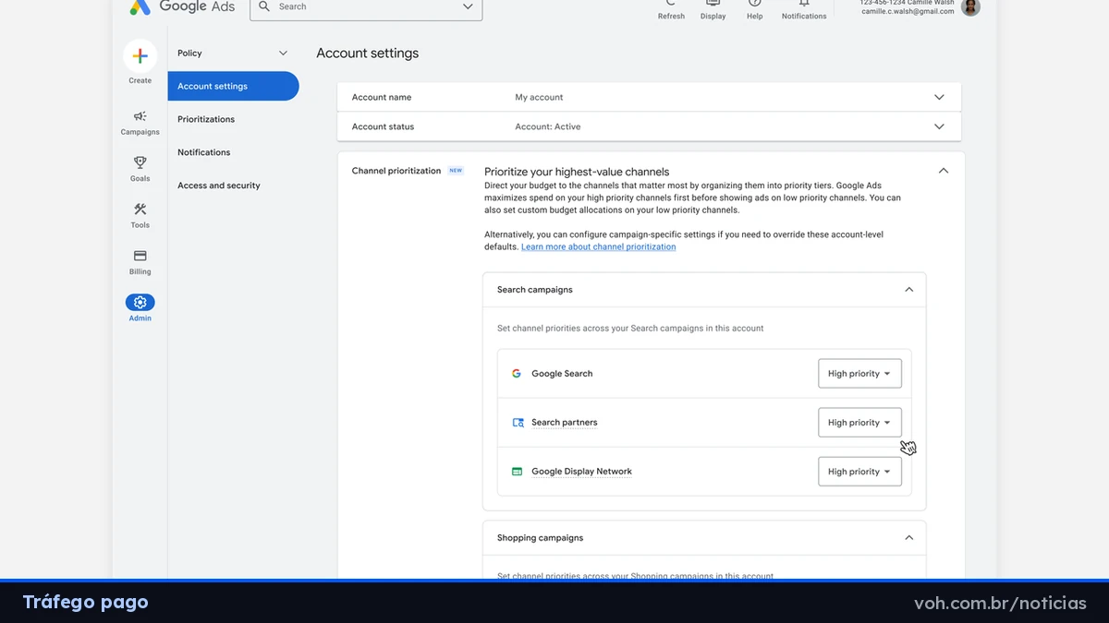Click the Refresh icon

(x=671, y=4)
